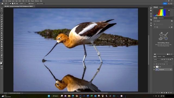Toggle filter for type layers
The width and height of the screenshot is (174, 98).
click(x=166, y=59)
